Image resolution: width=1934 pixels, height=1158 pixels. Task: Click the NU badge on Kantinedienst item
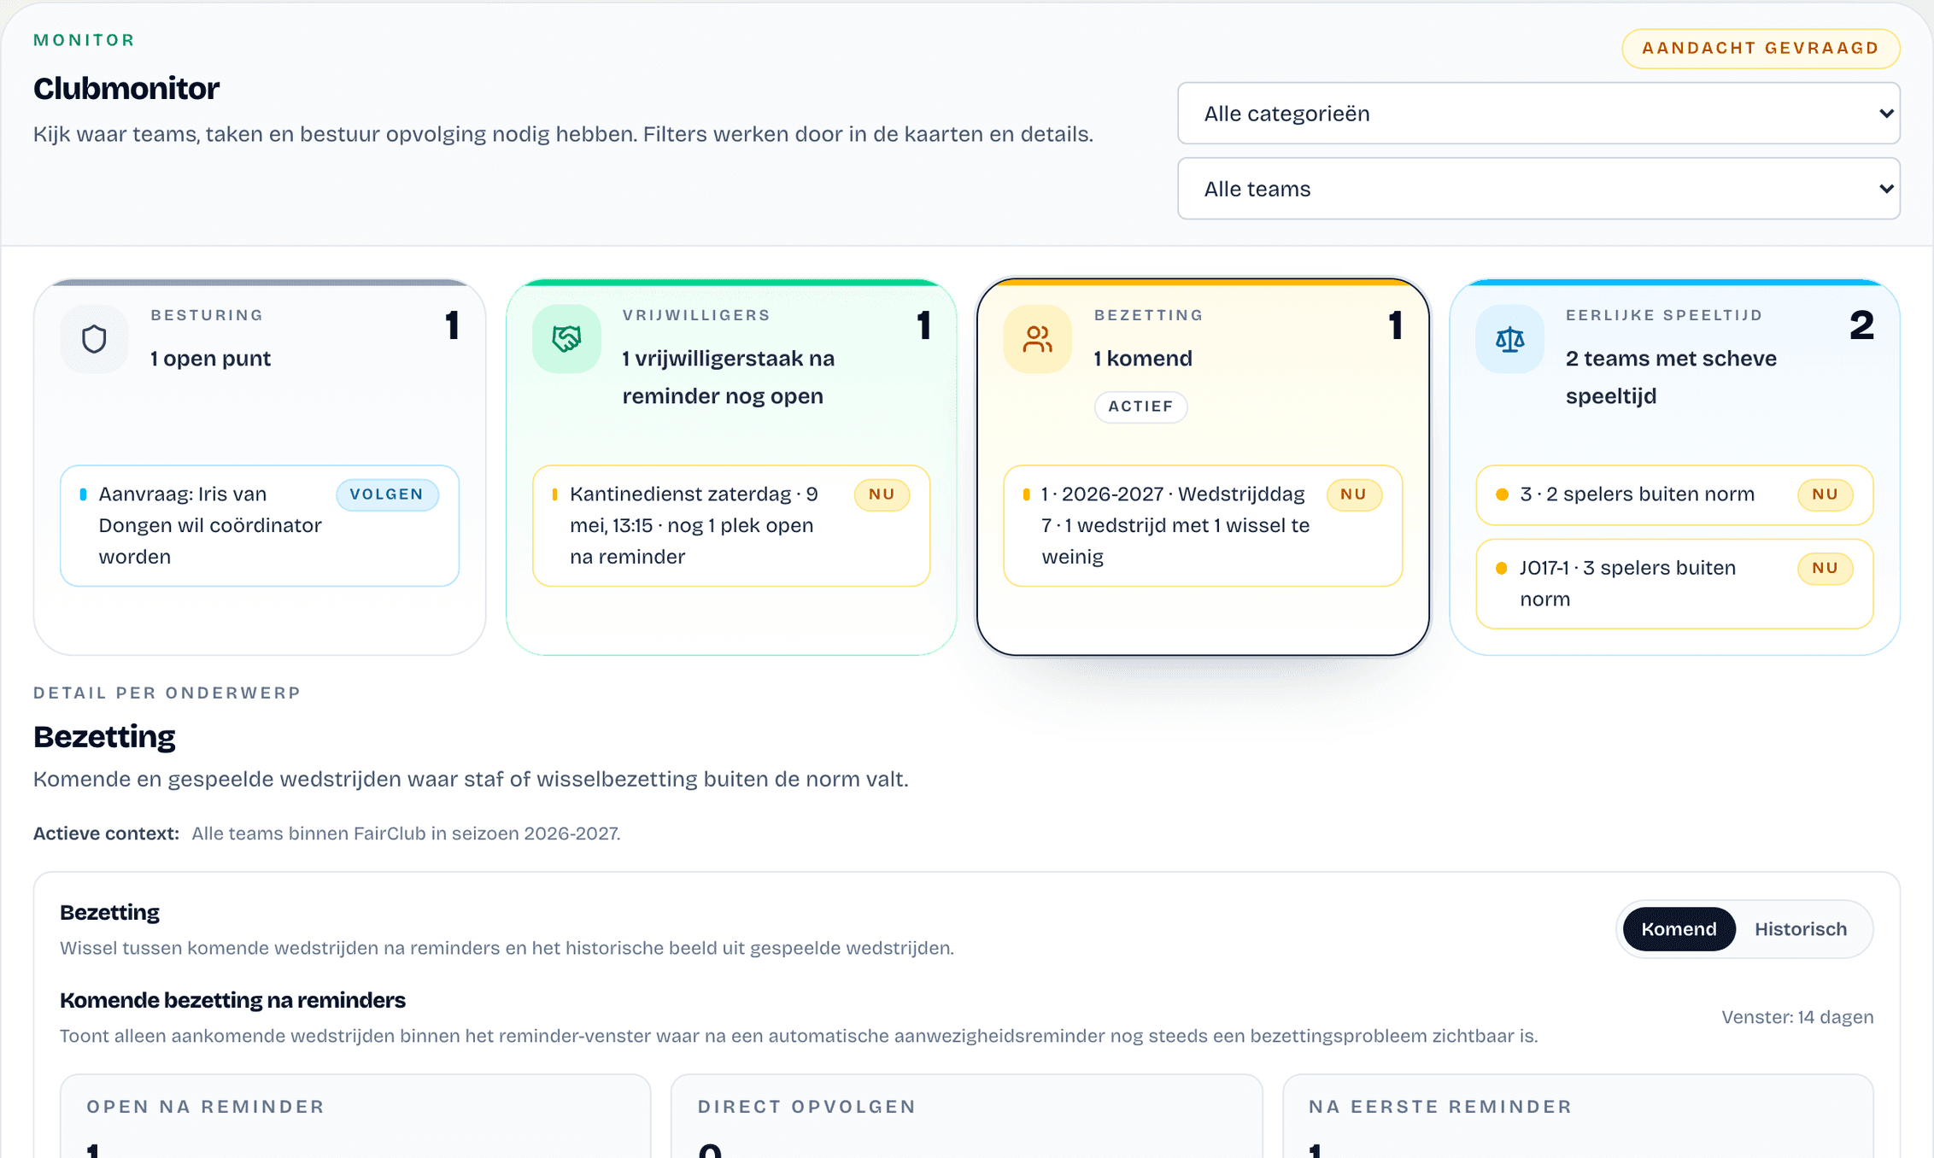882,494
